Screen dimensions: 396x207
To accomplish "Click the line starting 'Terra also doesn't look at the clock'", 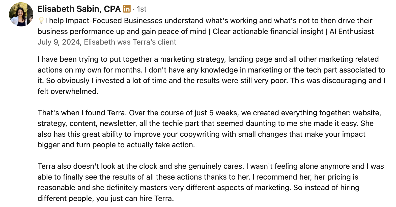I will coord(211,166).
